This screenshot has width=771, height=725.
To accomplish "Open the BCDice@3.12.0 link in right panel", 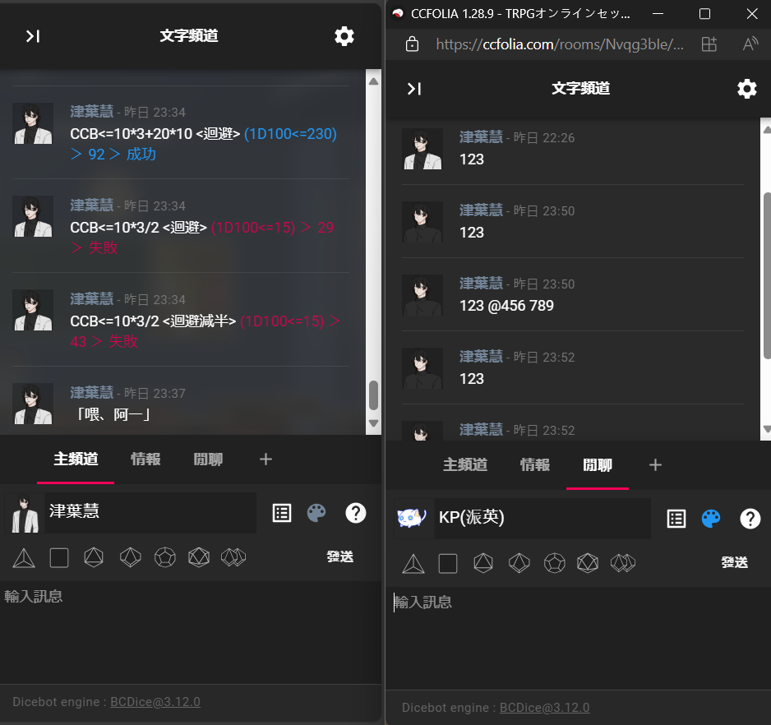I will pos(544,708).
